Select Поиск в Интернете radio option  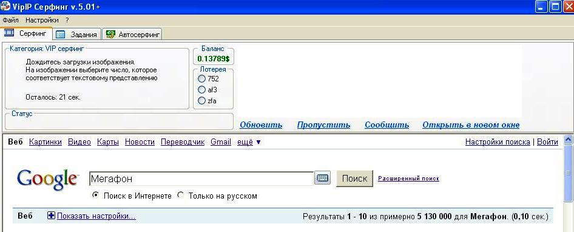[x=95, y=196]
